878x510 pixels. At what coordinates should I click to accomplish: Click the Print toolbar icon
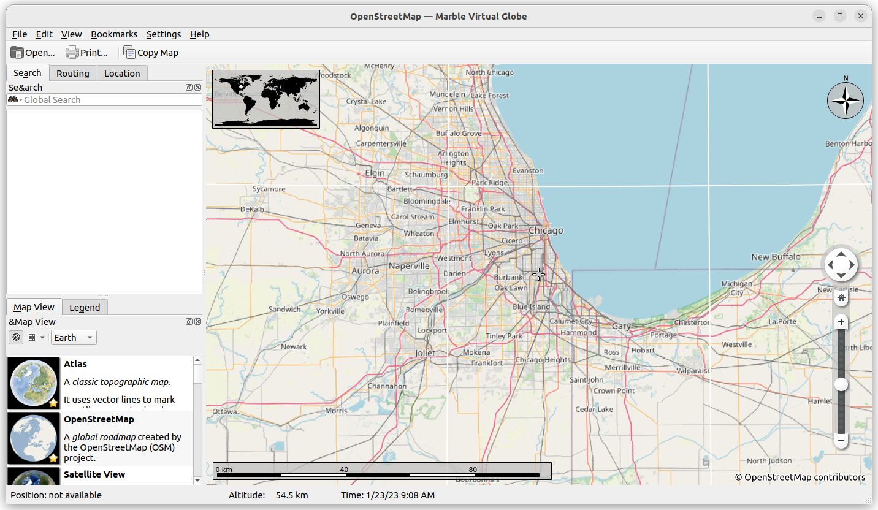click(72, 52)
